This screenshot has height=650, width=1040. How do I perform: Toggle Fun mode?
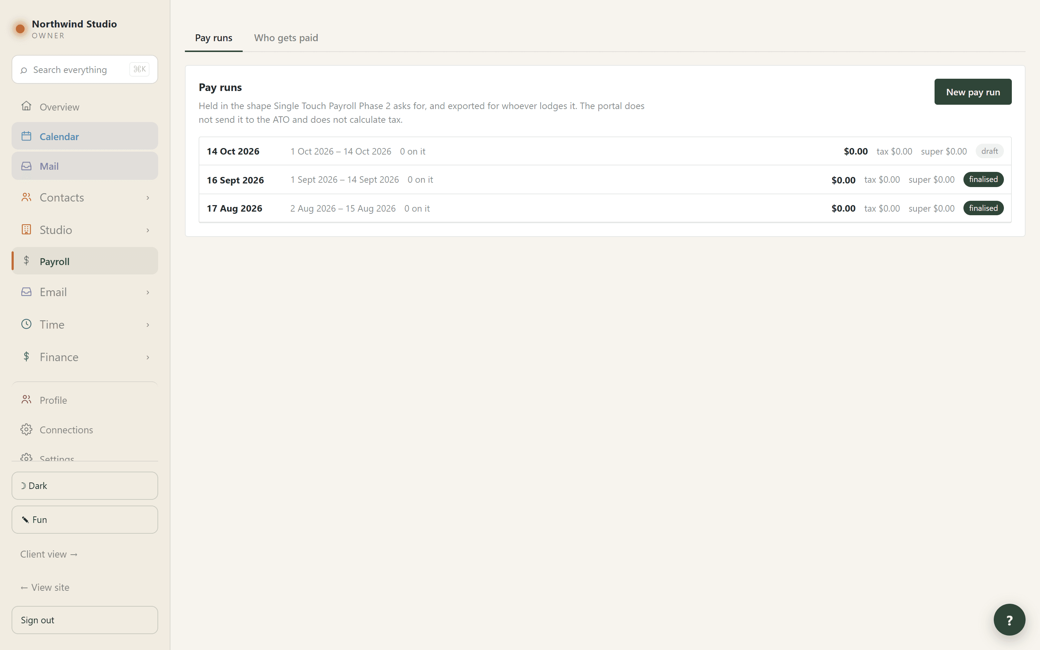tap(84, 519)
